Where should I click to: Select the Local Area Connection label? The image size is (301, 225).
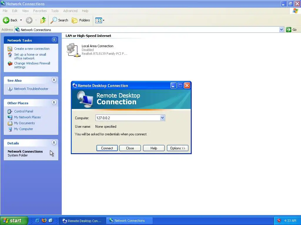[x=98, y=46]
